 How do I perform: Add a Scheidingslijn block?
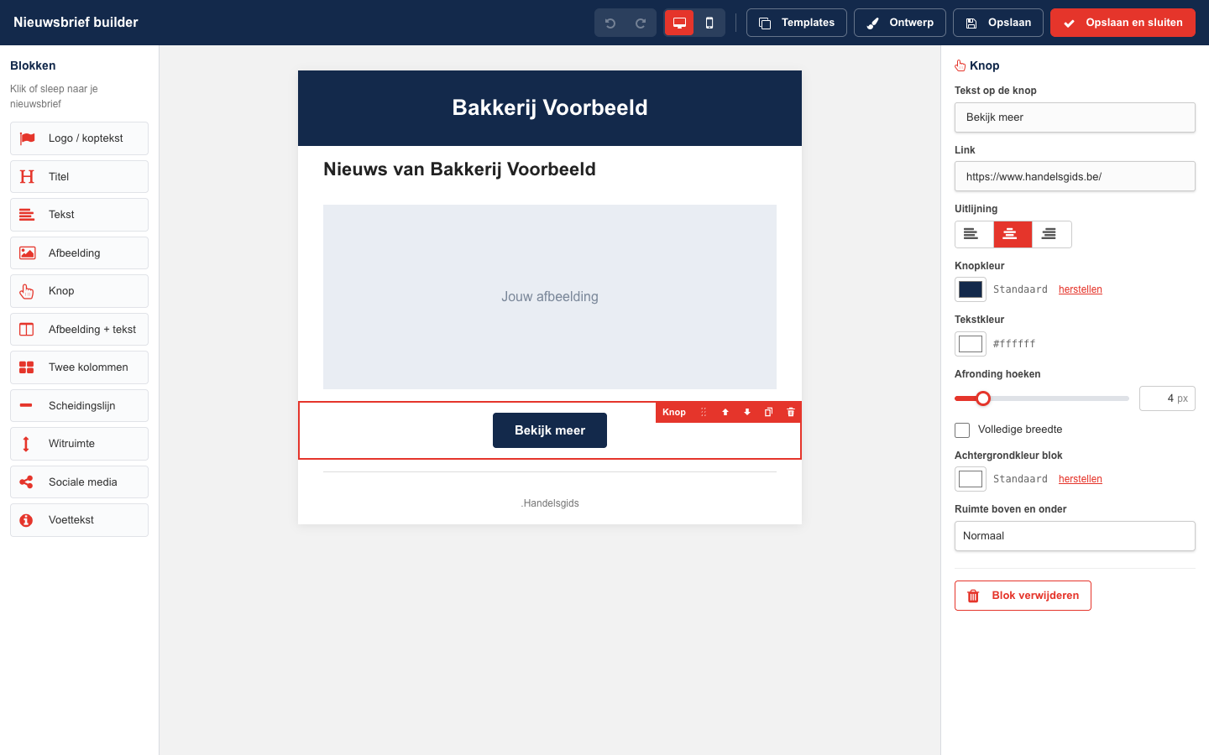79,406
